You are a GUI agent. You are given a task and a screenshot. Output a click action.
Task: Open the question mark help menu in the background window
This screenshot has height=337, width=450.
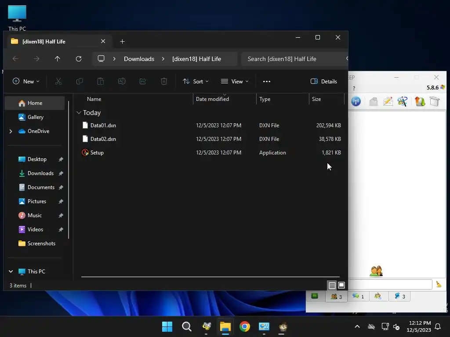[x=354, y=88]
